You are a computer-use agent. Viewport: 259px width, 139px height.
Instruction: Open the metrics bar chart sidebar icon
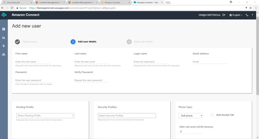pyautogui.click(x=4, y=37)
